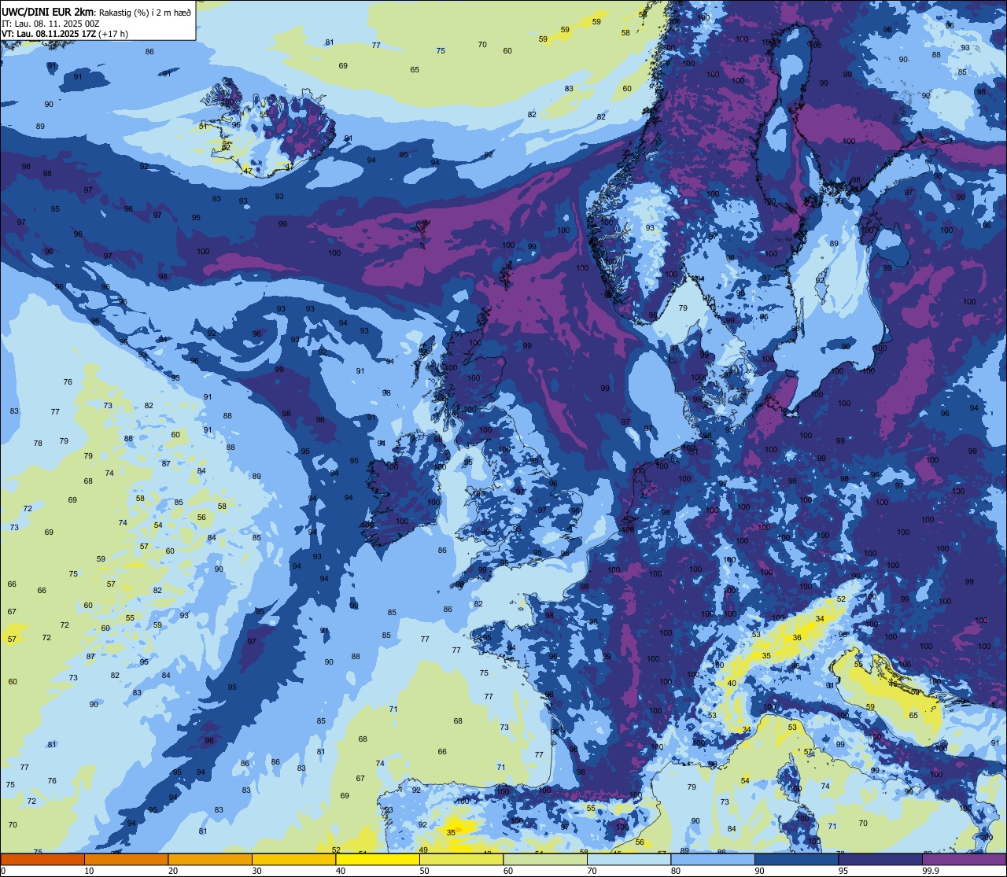
Task: Click the legend tick label "95"
Action: point(843,871)
